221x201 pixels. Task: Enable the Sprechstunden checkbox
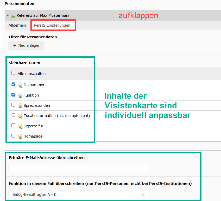pyautogui.click(x=14, y=105)
